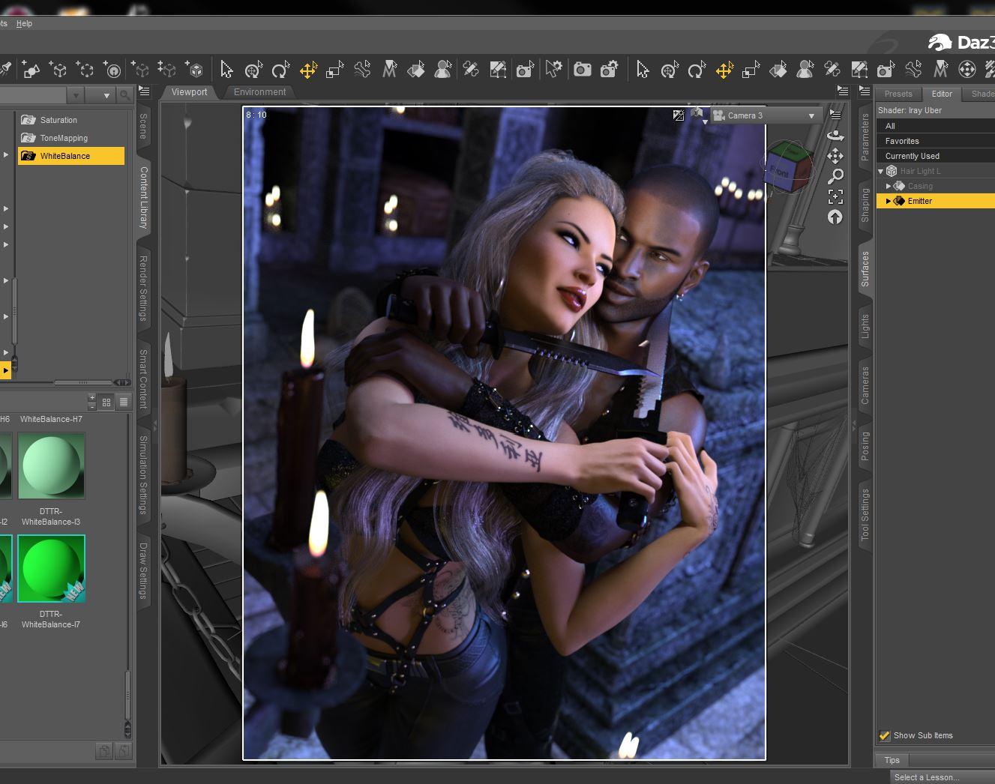
Task: Switch content view to grid icons
Action: (106, 402)
